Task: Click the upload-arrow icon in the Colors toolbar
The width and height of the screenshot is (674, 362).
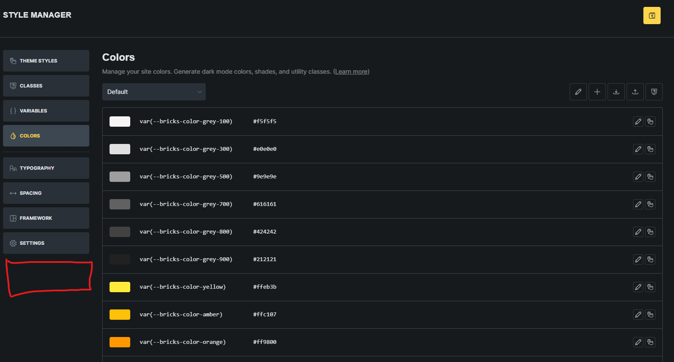Action: (635, 92)
